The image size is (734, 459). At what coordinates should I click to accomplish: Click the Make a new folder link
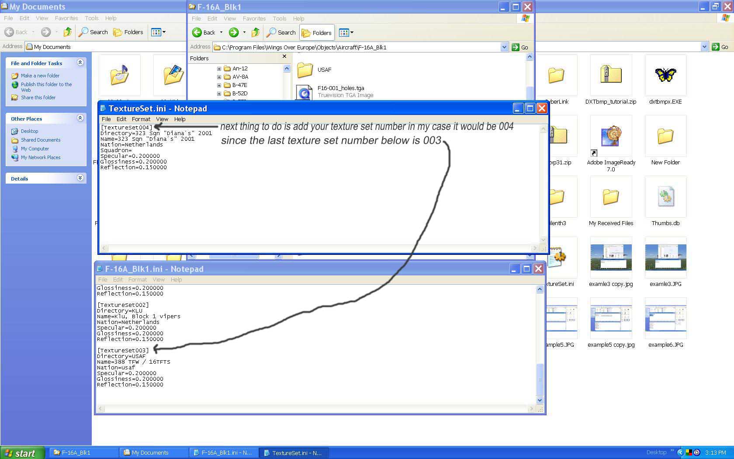(40, 76)
